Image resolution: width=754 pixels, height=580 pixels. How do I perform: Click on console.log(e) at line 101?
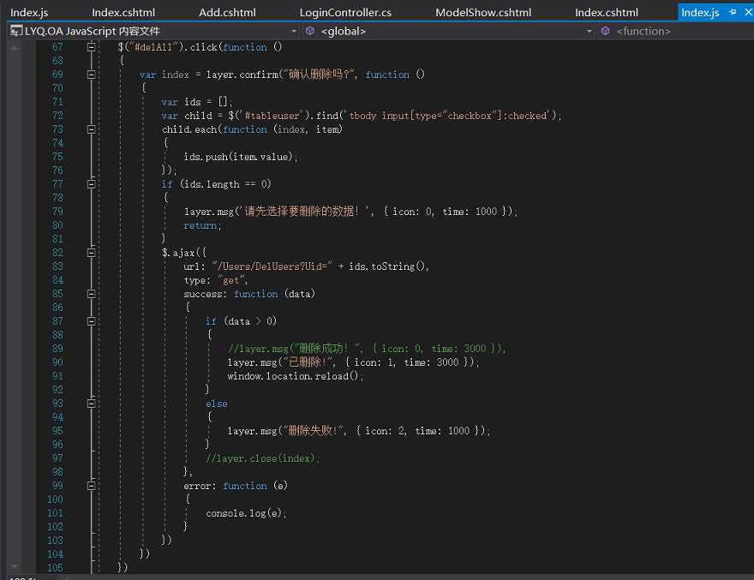pyautogui.click(x=246, y=513)
